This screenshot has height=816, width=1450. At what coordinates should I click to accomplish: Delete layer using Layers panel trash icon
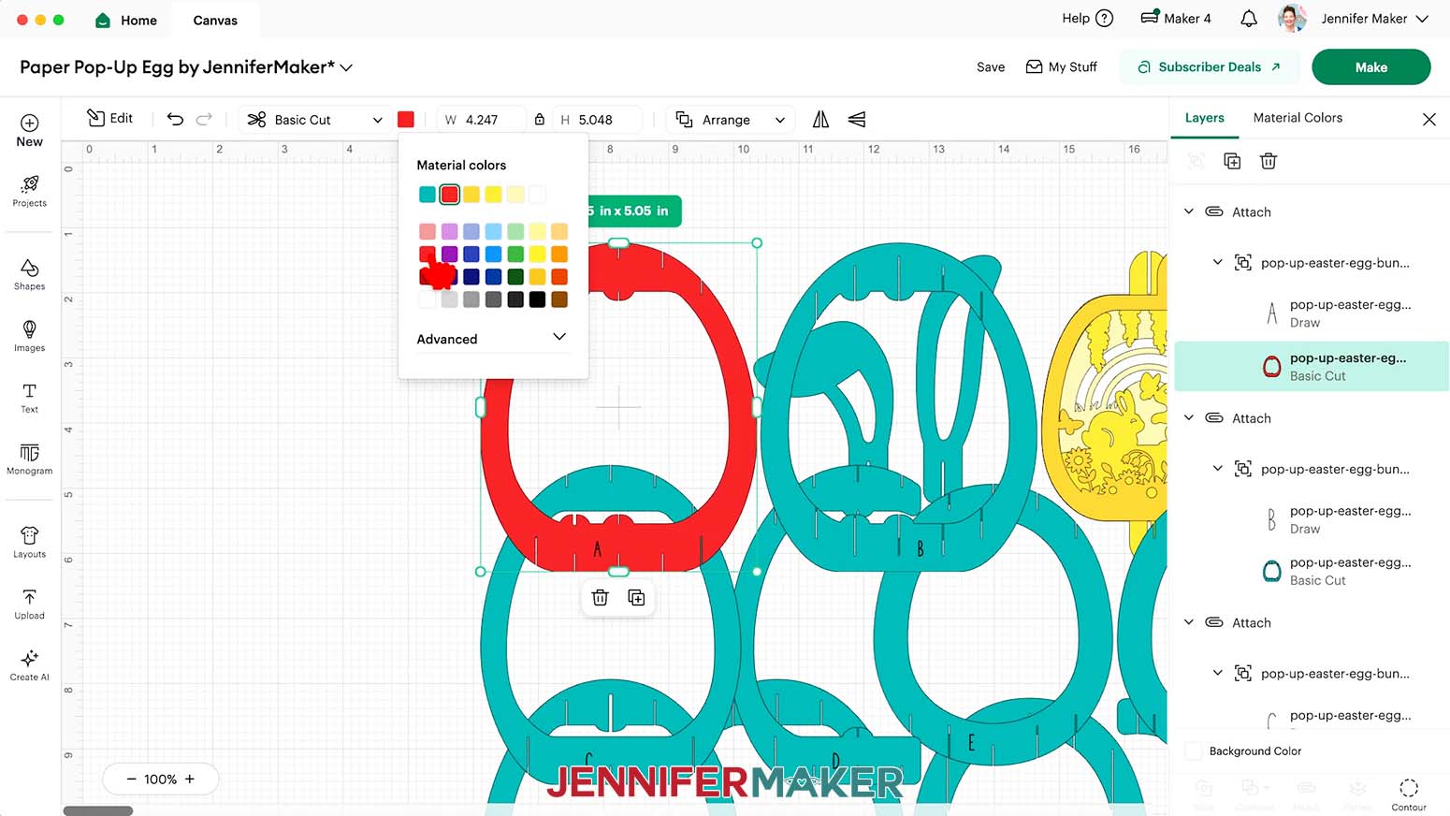click(x=1268, y=161)
